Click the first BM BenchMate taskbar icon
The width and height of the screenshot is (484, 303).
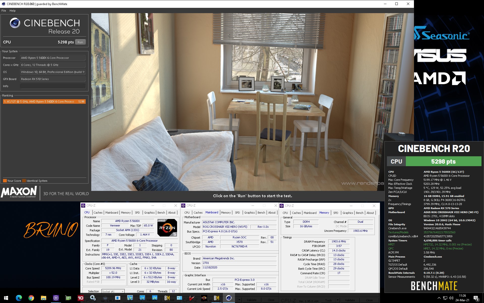[x=167, y=298]
